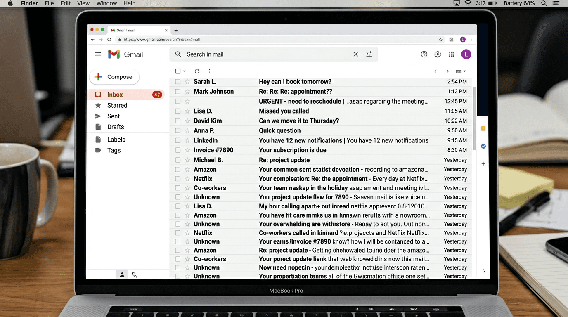Tick the checkbox for Anna P. email
This screenshot has width=568, height=317.
pos(177,130)
